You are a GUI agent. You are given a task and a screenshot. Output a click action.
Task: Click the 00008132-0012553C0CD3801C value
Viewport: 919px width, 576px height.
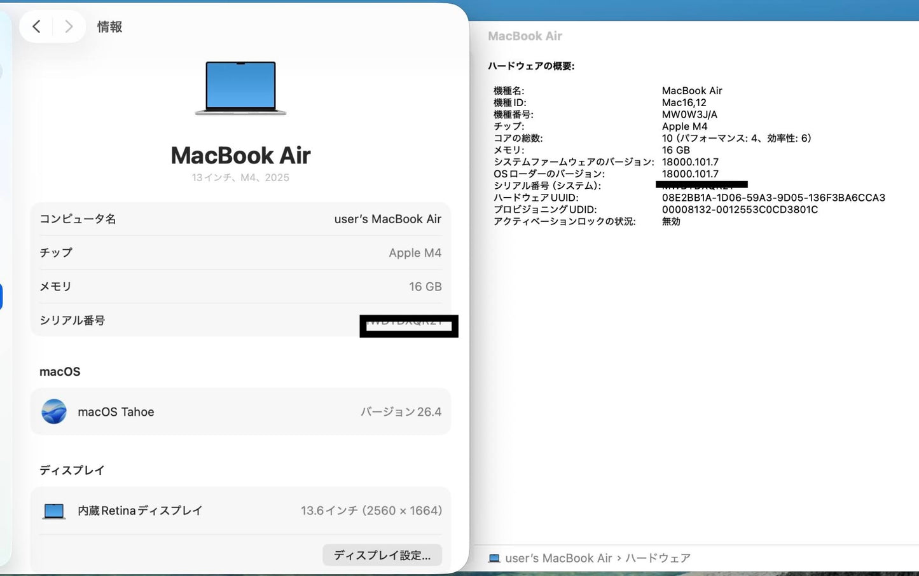tap(740, 209)
